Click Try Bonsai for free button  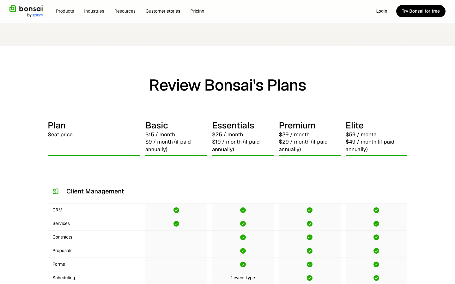click(x=421, y=11)
